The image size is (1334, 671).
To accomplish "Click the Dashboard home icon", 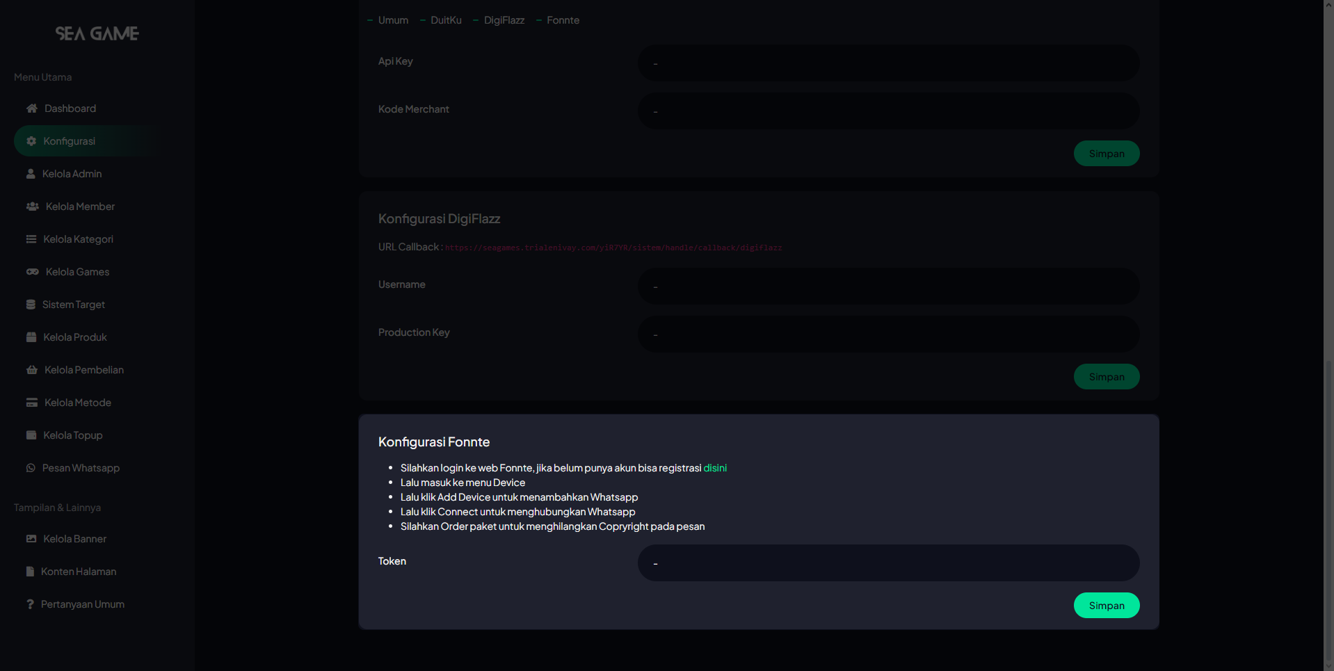I will tap(32, 108).
